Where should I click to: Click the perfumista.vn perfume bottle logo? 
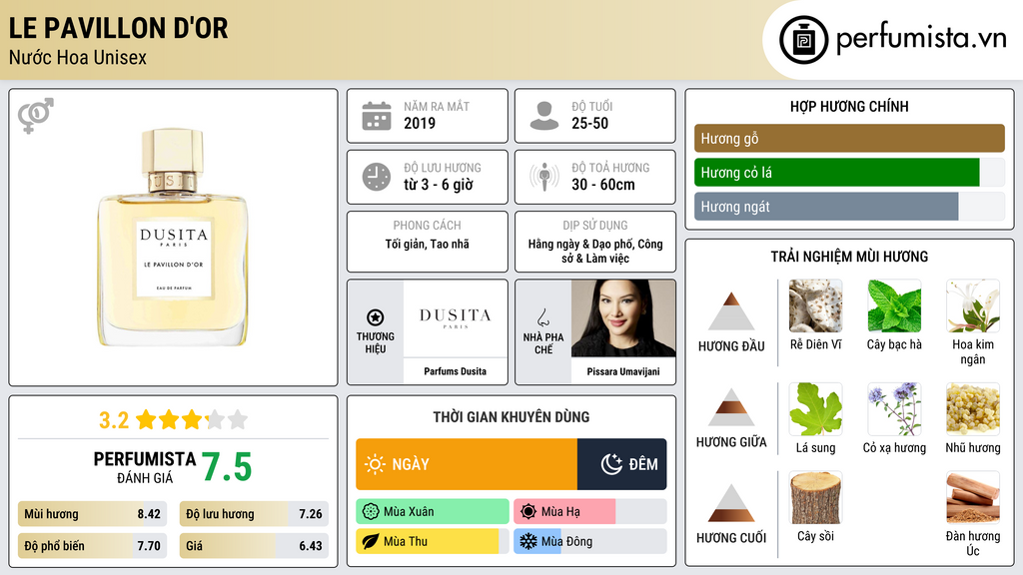pos(803,40)
